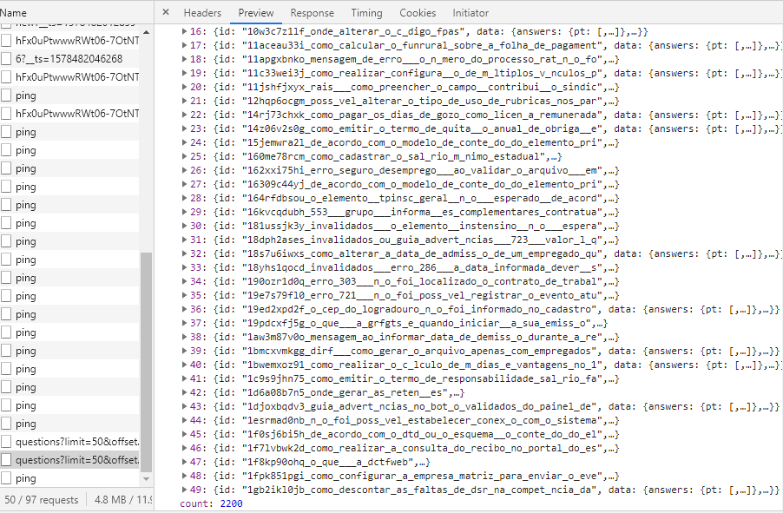Close the request details pane with the X icon

(x=165, y=12)
